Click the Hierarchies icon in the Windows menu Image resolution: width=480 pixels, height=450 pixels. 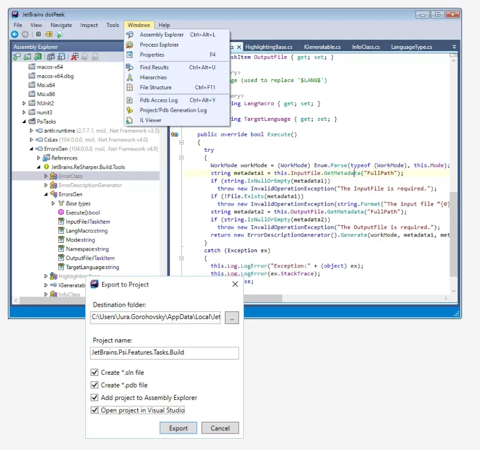[x=130, y=78]
